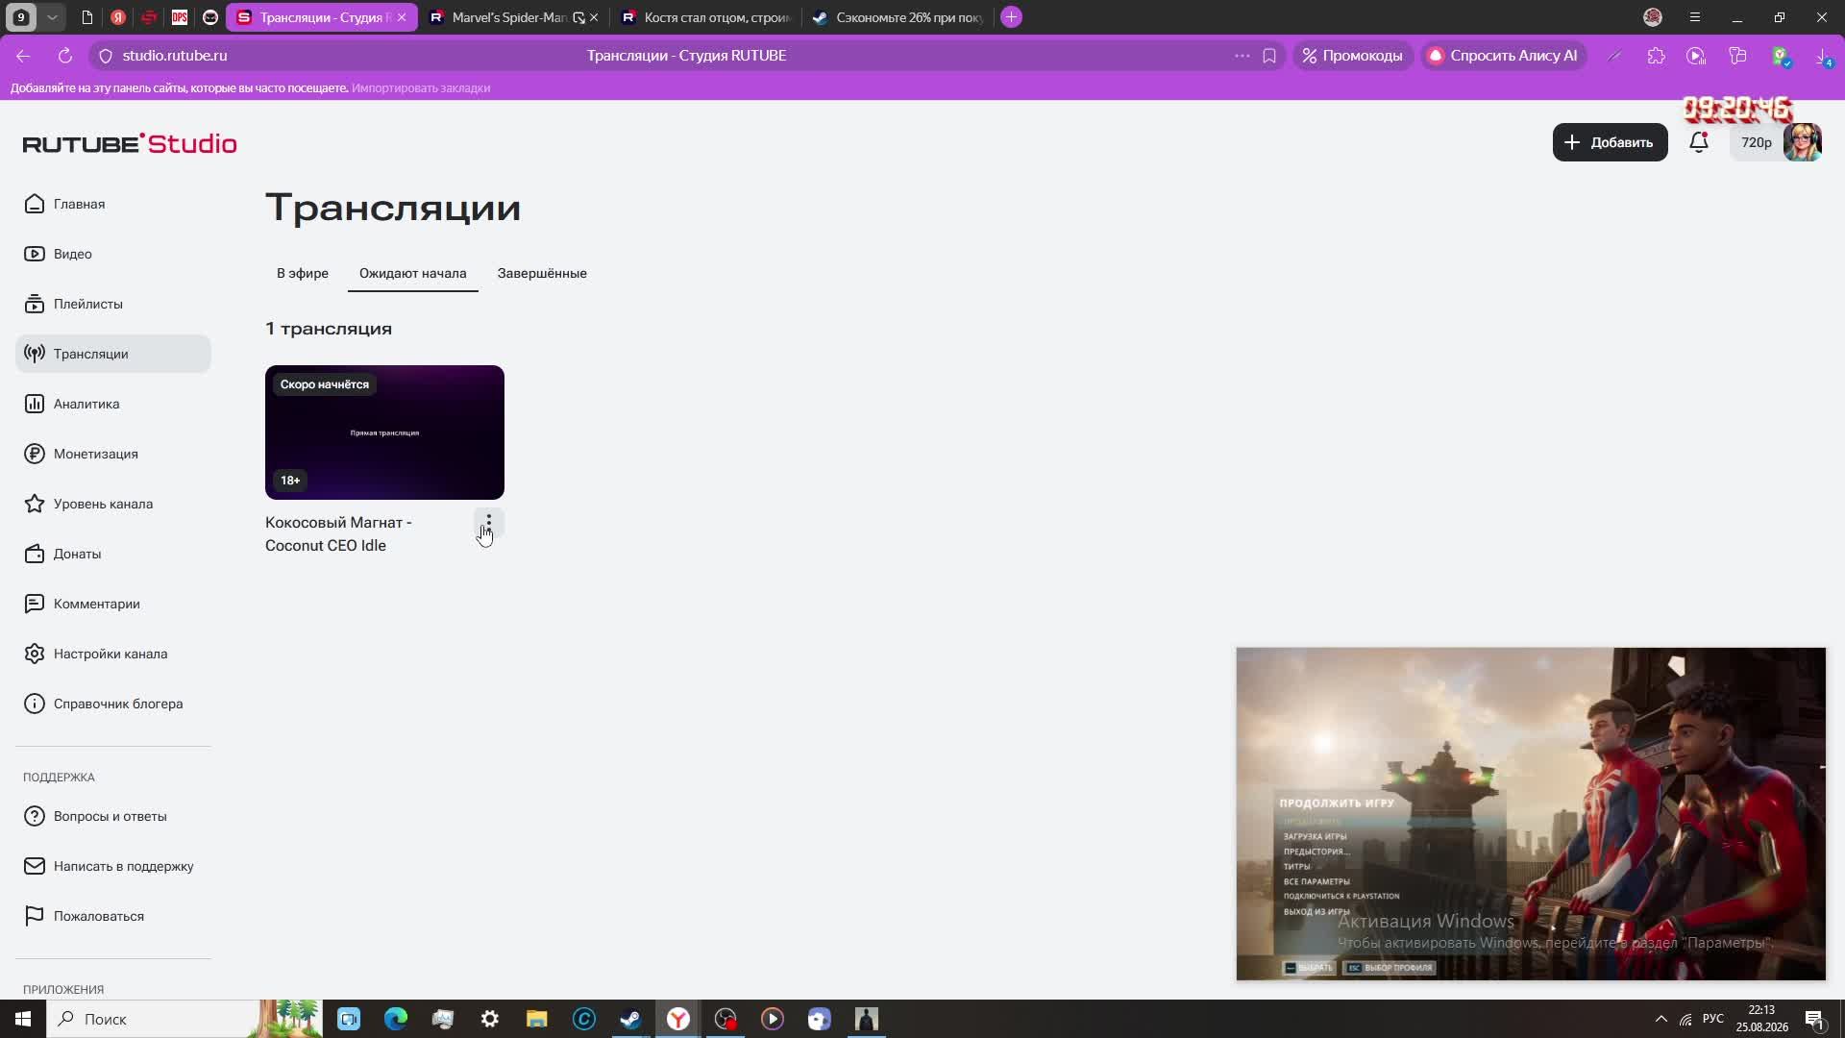Screen dimensions: 1845x1038
Task: Select the Трансляции sidebar item
Action: click(113, 354)
